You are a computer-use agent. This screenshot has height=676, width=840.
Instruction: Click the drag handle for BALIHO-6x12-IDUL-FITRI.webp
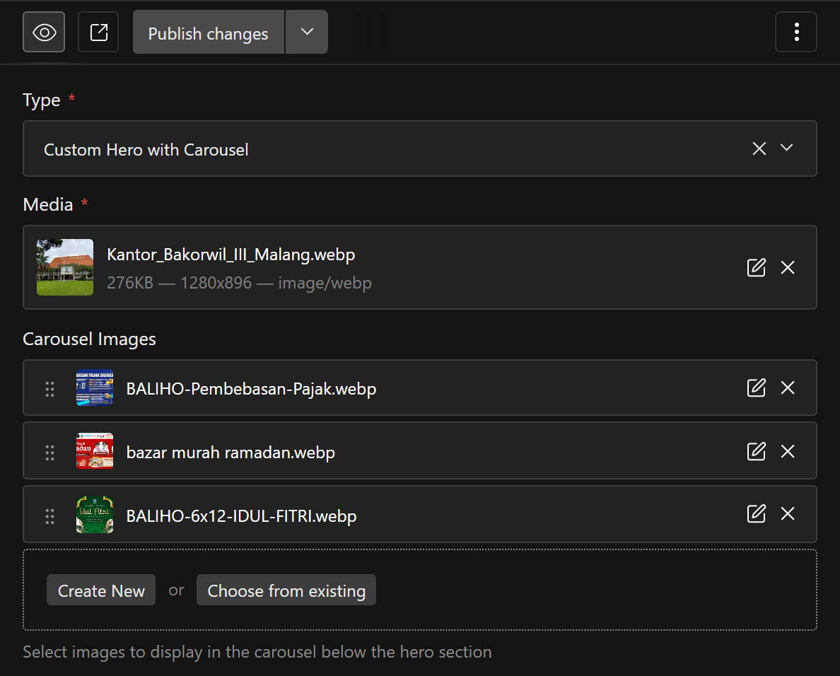[49, 516]
